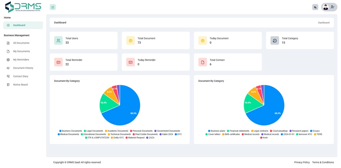The image size is (341, 168).
Task: Open All Documents from the sidebar
Action: tap(21, 43)
